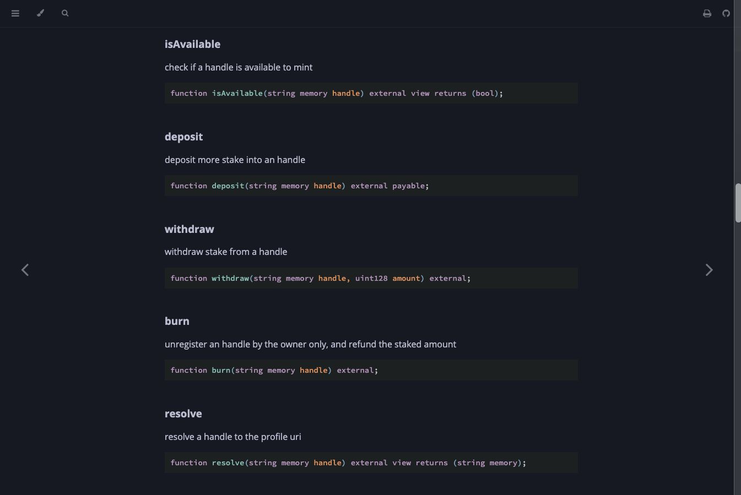Click the burn function code block
The image size is (741, 495).
tap(371, 370)
